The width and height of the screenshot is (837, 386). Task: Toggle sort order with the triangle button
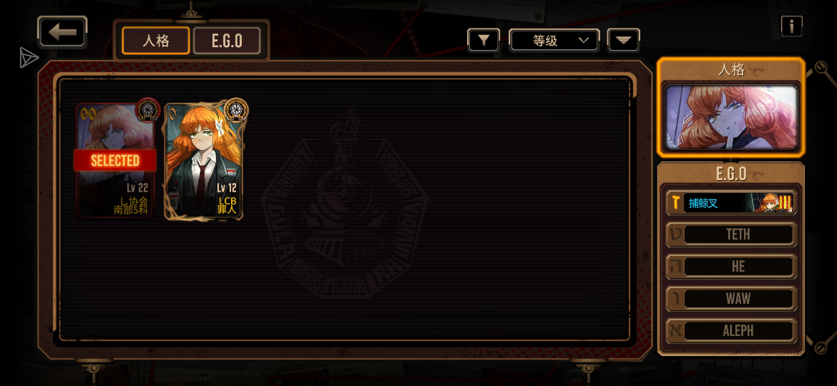point(623,40)
